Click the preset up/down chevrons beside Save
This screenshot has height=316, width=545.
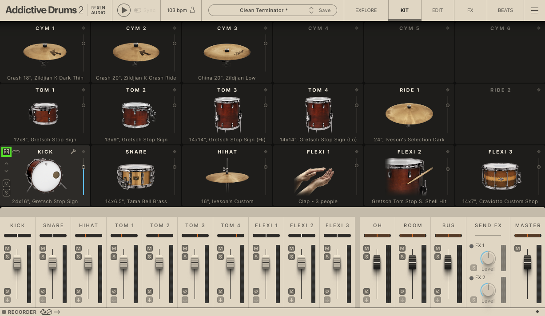(x=311, y=10)
